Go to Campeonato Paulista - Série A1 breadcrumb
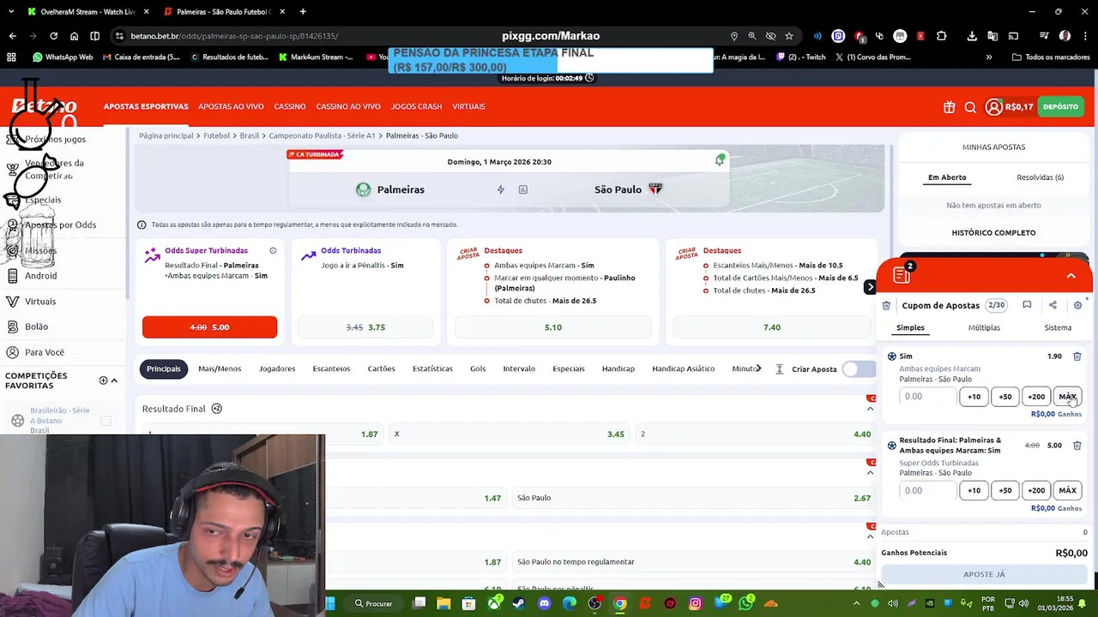 pyautogui.click(x=322, y=135)
